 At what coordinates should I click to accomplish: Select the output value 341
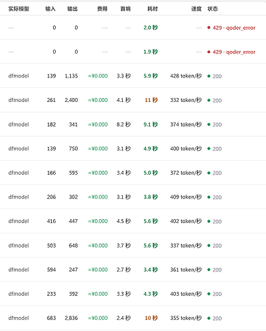[74, 124]
